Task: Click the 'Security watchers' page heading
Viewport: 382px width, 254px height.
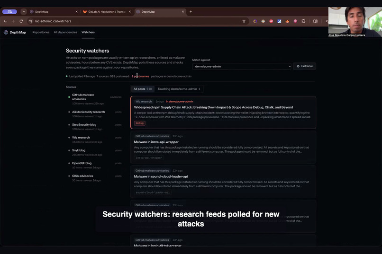Action: pos(88,51)
